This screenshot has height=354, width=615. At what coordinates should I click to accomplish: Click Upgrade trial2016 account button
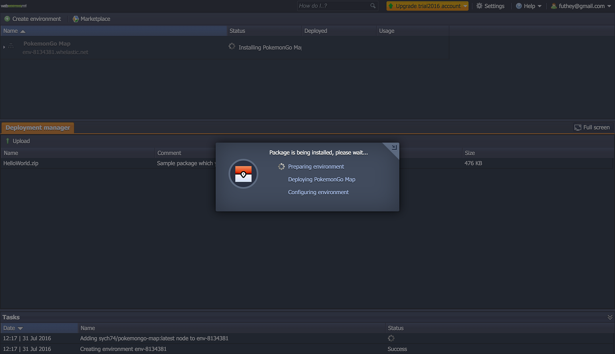pyautogui.click(x=427, y=6)
